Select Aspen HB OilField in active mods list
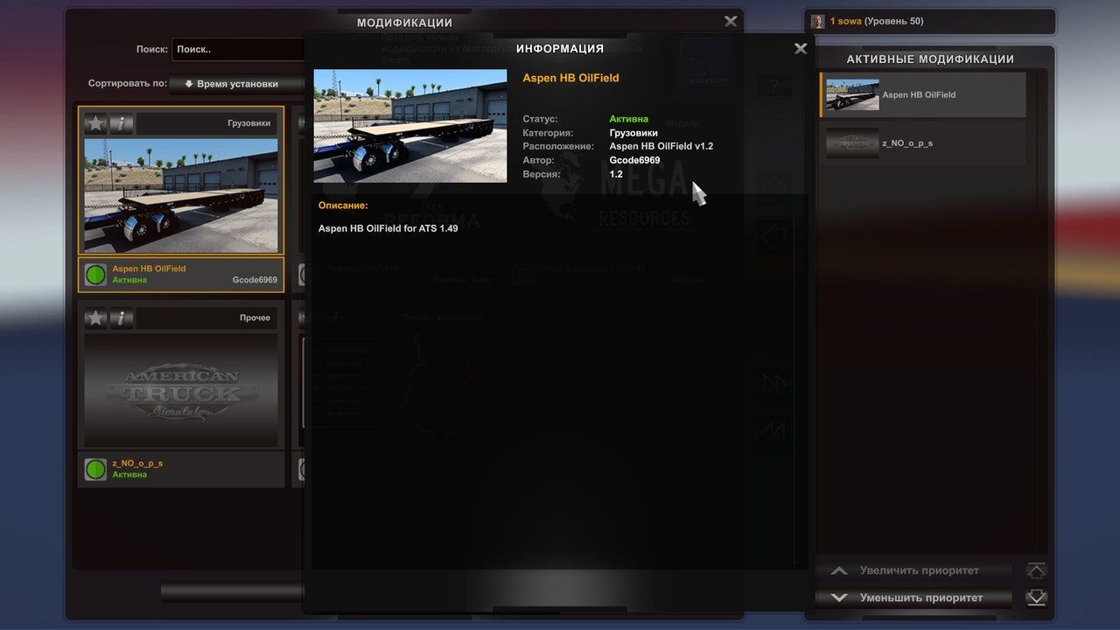The image size is (1120, 630). pyautogui.click(x=923, y=94)
